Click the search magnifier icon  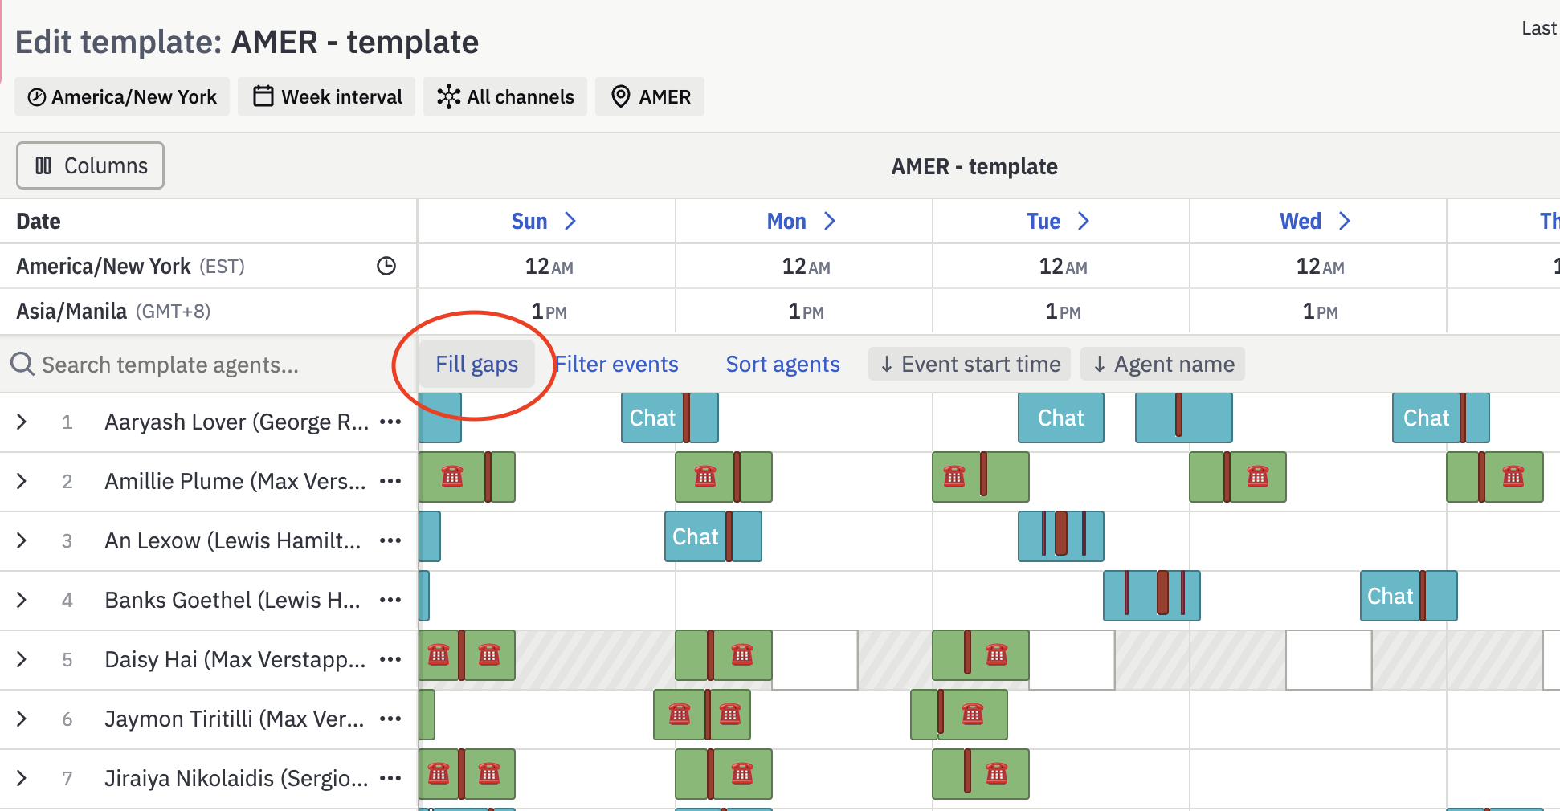(x=22, y=364)
